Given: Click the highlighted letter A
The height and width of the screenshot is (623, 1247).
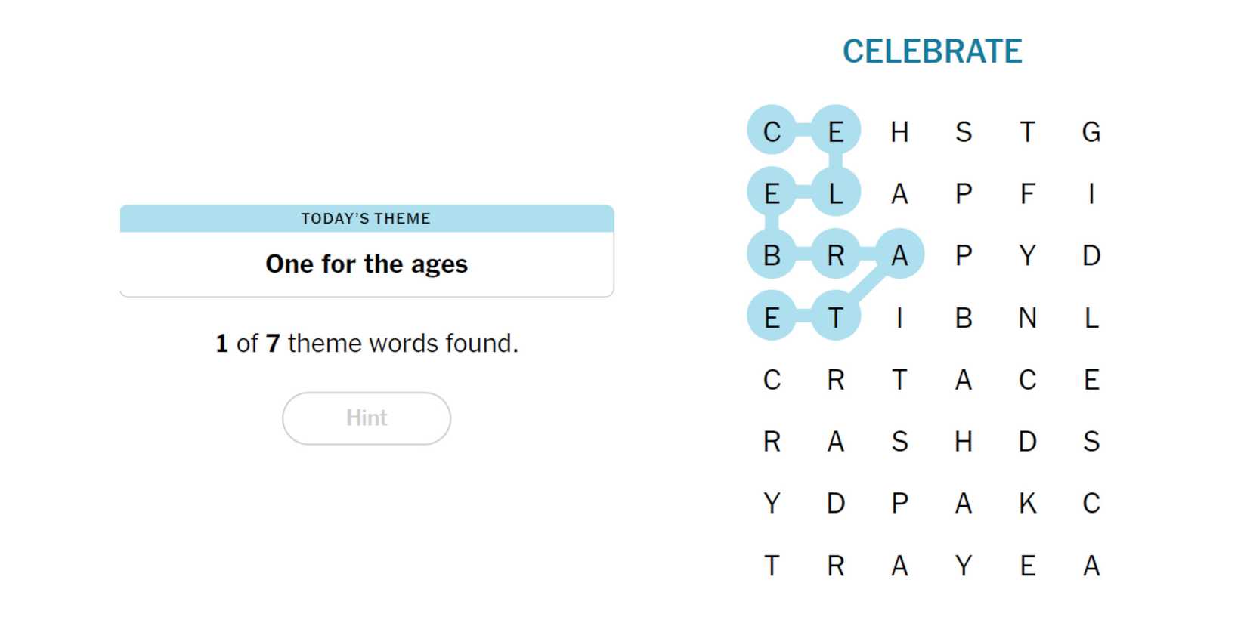Looking at the screenshot, I should (899, 256).
